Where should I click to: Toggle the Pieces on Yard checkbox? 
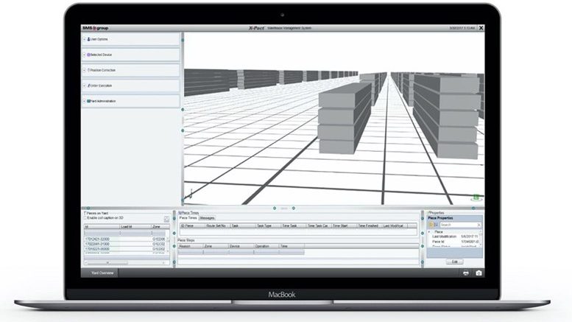pos(85,214)
